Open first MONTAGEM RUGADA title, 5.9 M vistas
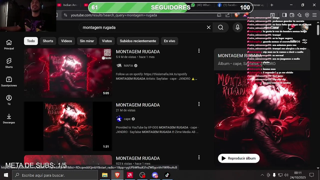Screen dimensions: 320x180 (x=138, y=52)
